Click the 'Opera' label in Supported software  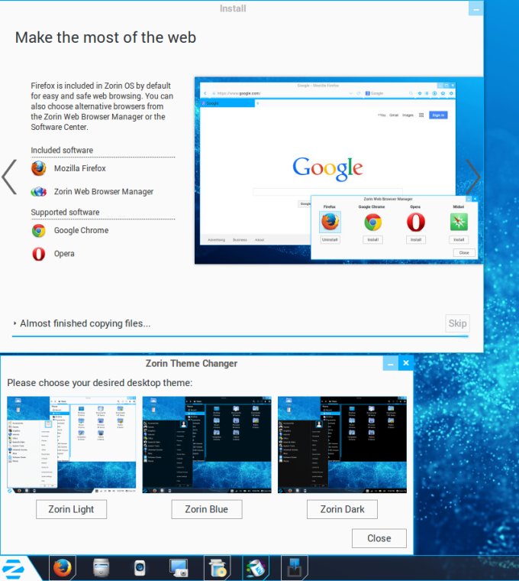pos(64,254)
